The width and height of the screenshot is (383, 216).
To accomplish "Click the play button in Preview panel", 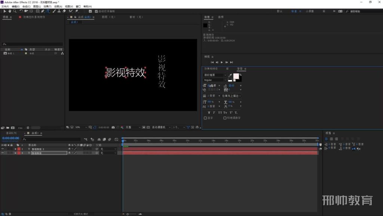I will pos(221,62).
